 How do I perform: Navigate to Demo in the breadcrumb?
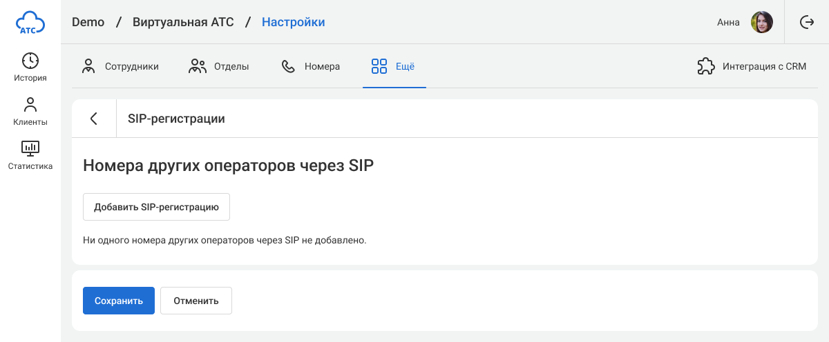88,22
